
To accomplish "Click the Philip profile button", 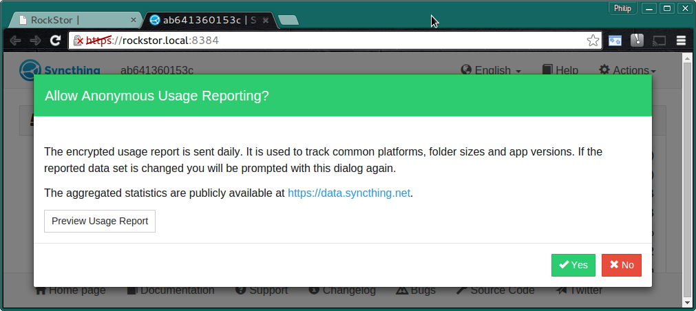I will pyautogui.click(x=623, y=8).
